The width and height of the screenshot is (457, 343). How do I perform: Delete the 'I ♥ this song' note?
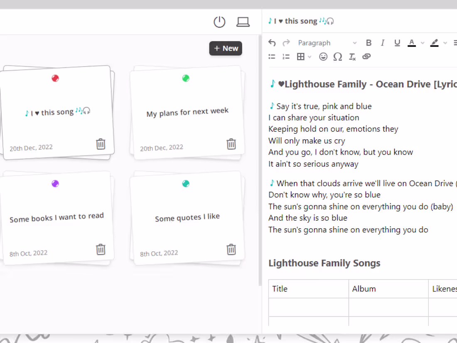coord(101,144)
